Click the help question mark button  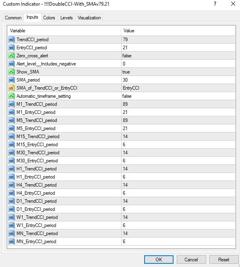pyautogui.click(x=215, y=4)
